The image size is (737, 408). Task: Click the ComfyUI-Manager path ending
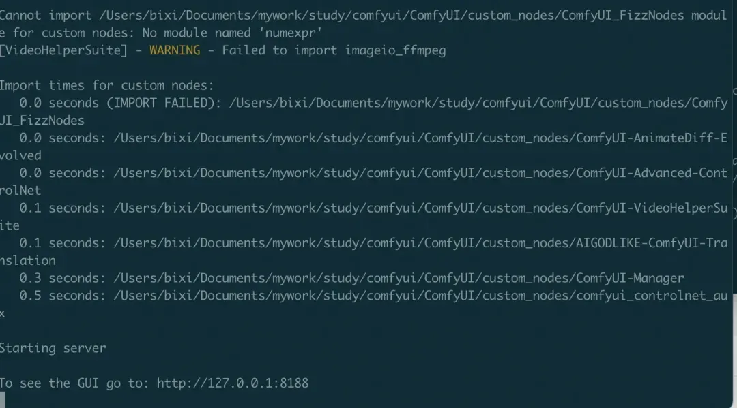[630, 278]
